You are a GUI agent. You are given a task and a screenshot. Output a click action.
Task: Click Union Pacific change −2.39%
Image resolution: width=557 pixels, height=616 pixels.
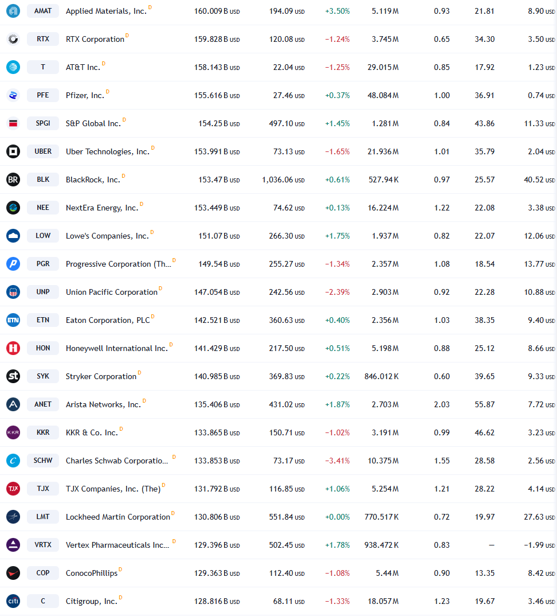click(x=337, y=293)
